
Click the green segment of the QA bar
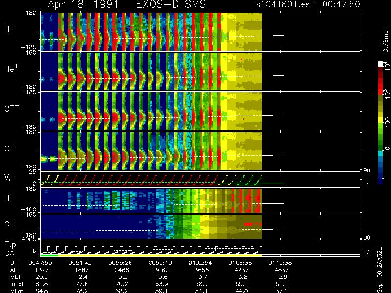[x=49, y=255]
